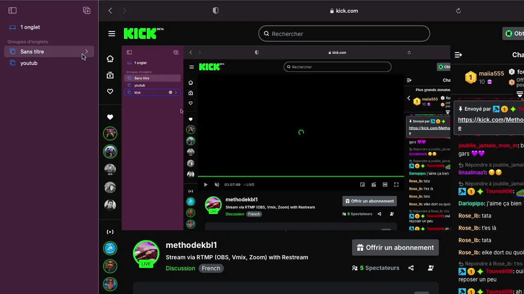Click the methodekbl1 LIVE profile avatar
Screen dimensions: 524x294
(x=146, y=253)
